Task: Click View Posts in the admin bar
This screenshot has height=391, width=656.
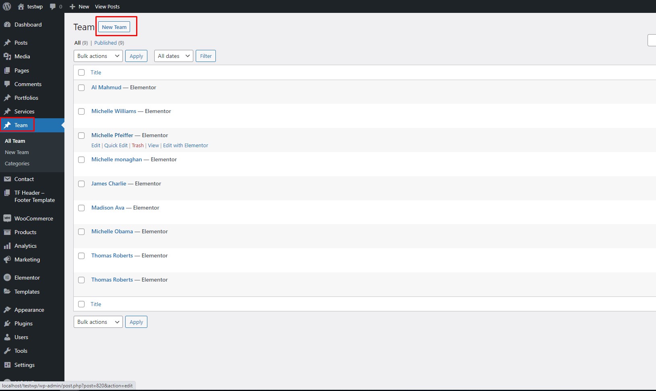Action: [107, 6]
